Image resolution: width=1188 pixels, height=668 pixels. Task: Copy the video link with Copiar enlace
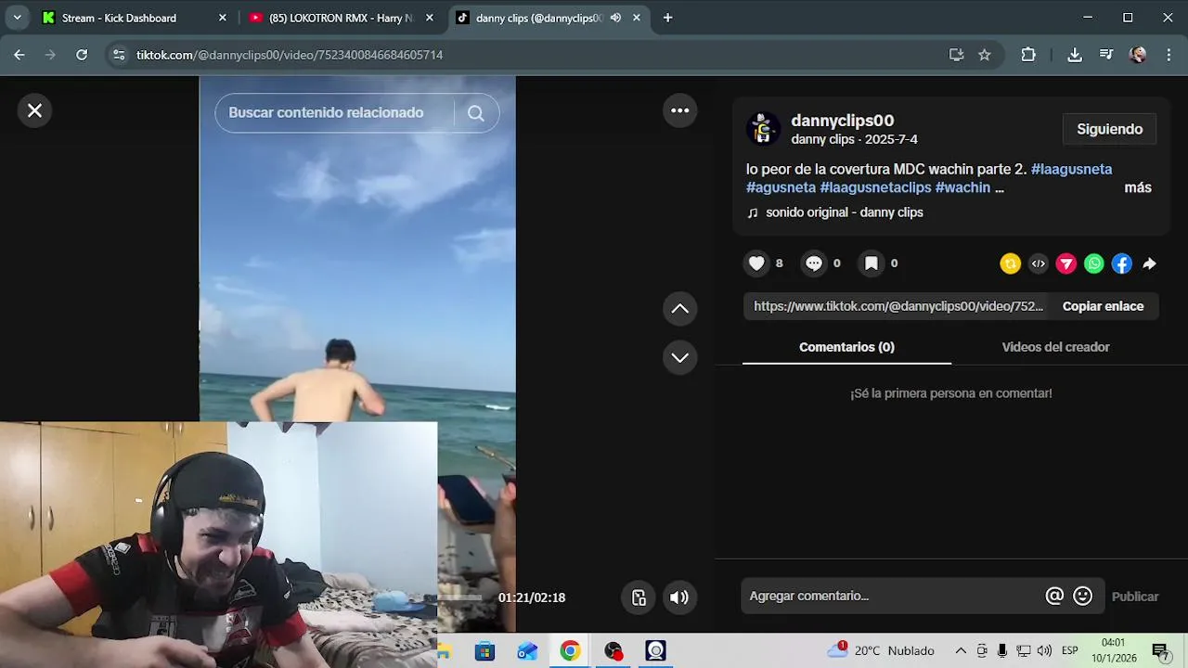coord(1103,306)
